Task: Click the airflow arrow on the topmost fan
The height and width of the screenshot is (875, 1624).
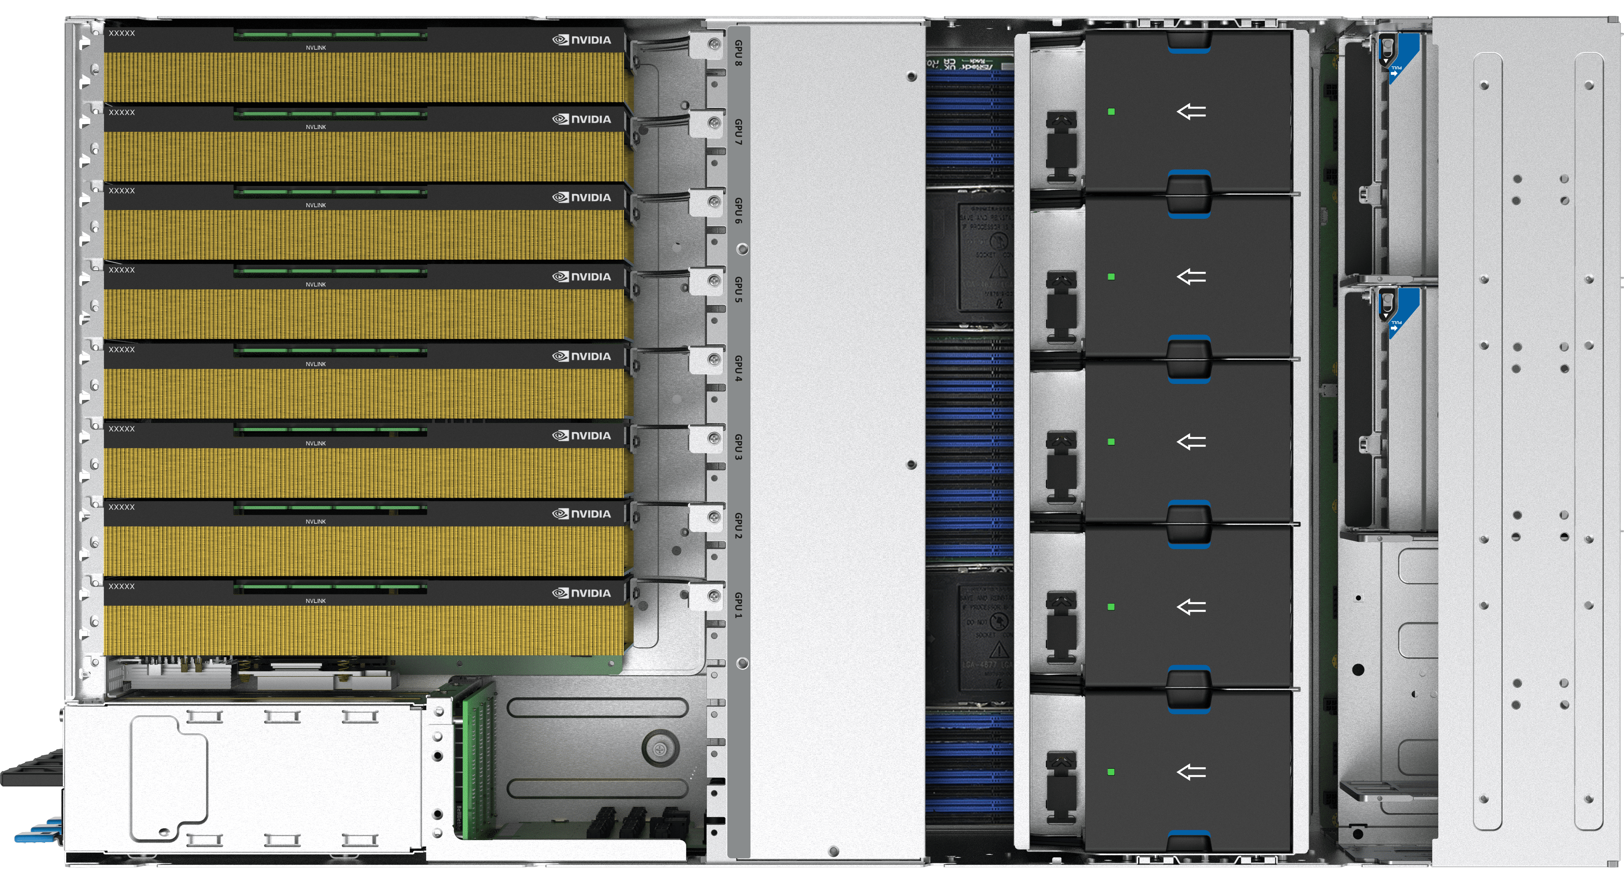Action: (1191, 112)
